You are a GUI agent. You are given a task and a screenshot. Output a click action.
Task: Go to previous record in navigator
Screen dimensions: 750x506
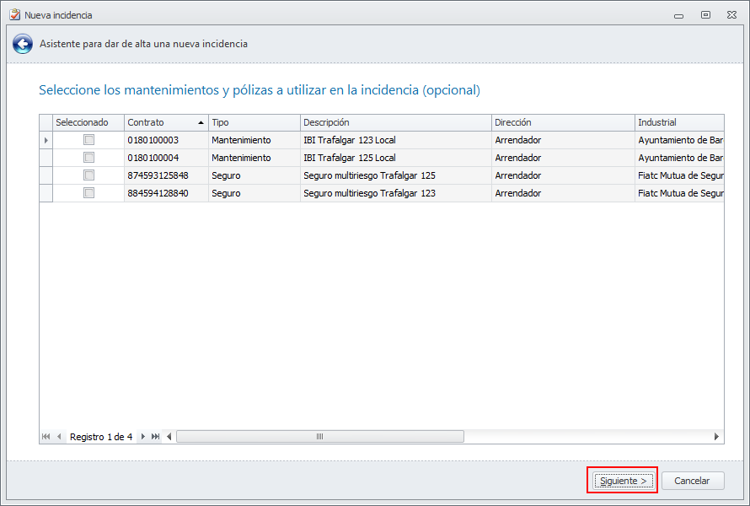pos(59,437)
